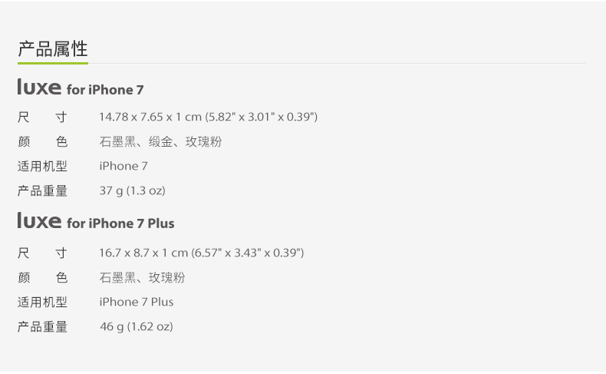Viewport: 606px width, 374px height.
Task: Select the 46 g (1.62 oz) weight value
Action: click(136, 326)
